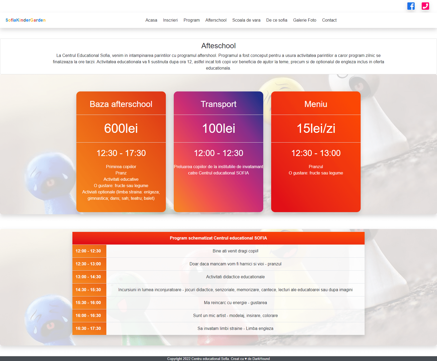Click the 12:00 - 12:30 table cell
Image resolution: width=437 pixels, height=361 pixels.
[89, 251]
